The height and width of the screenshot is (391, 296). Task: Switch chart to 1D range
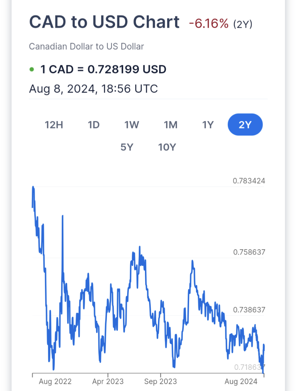pos(94,125)
